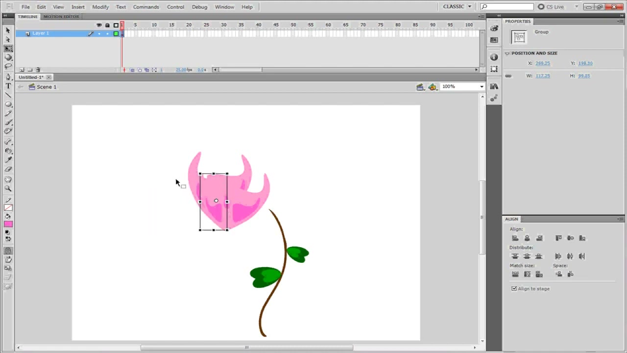Click the pink fill color swatch
This screenshot has height=353, width=627.
click(8, 225)
